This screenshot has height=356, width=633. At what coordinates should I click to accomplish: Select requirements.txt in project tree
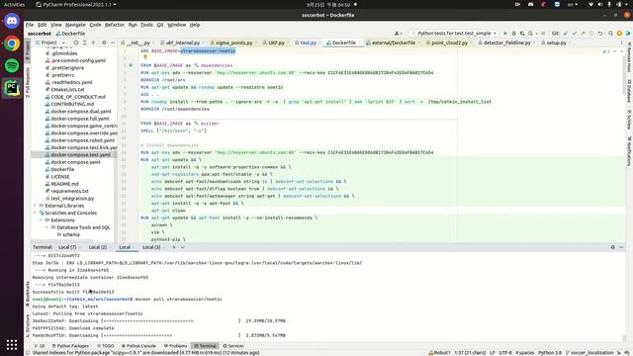pos(69,191)
